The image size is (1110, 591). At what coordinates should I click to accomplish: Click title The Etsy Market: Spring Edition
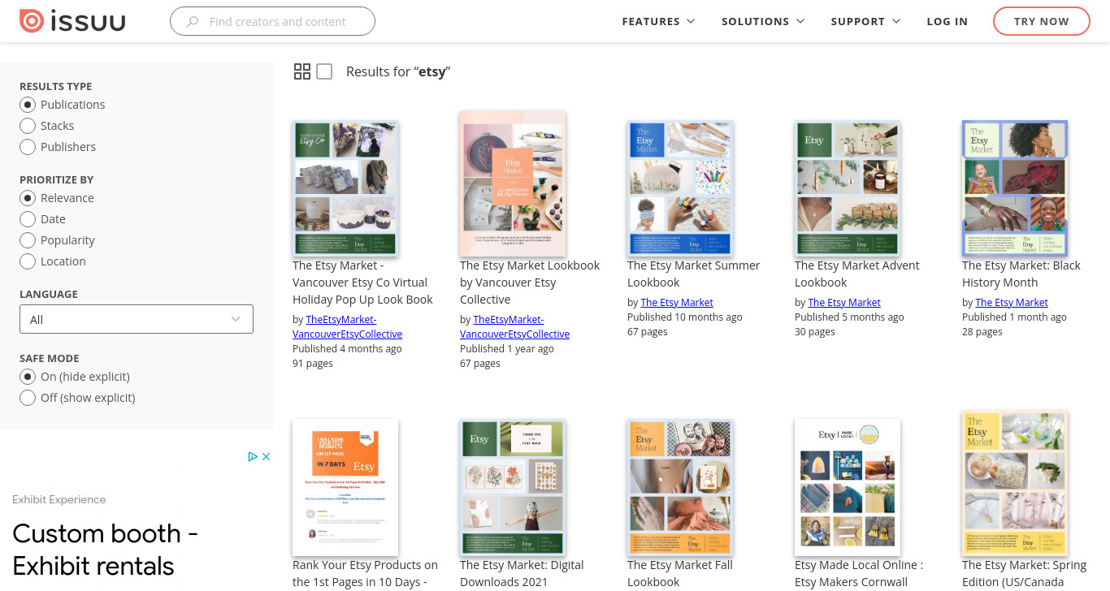coord(1025,574)
